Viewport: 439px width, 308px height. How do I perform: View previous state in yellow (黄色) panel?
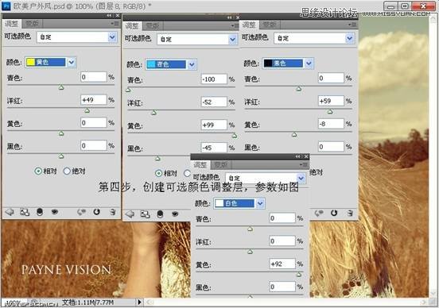point(81,212)
